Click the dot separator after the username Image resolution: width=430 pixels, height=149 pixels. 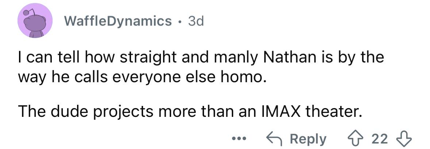click(x=180, y=22)
